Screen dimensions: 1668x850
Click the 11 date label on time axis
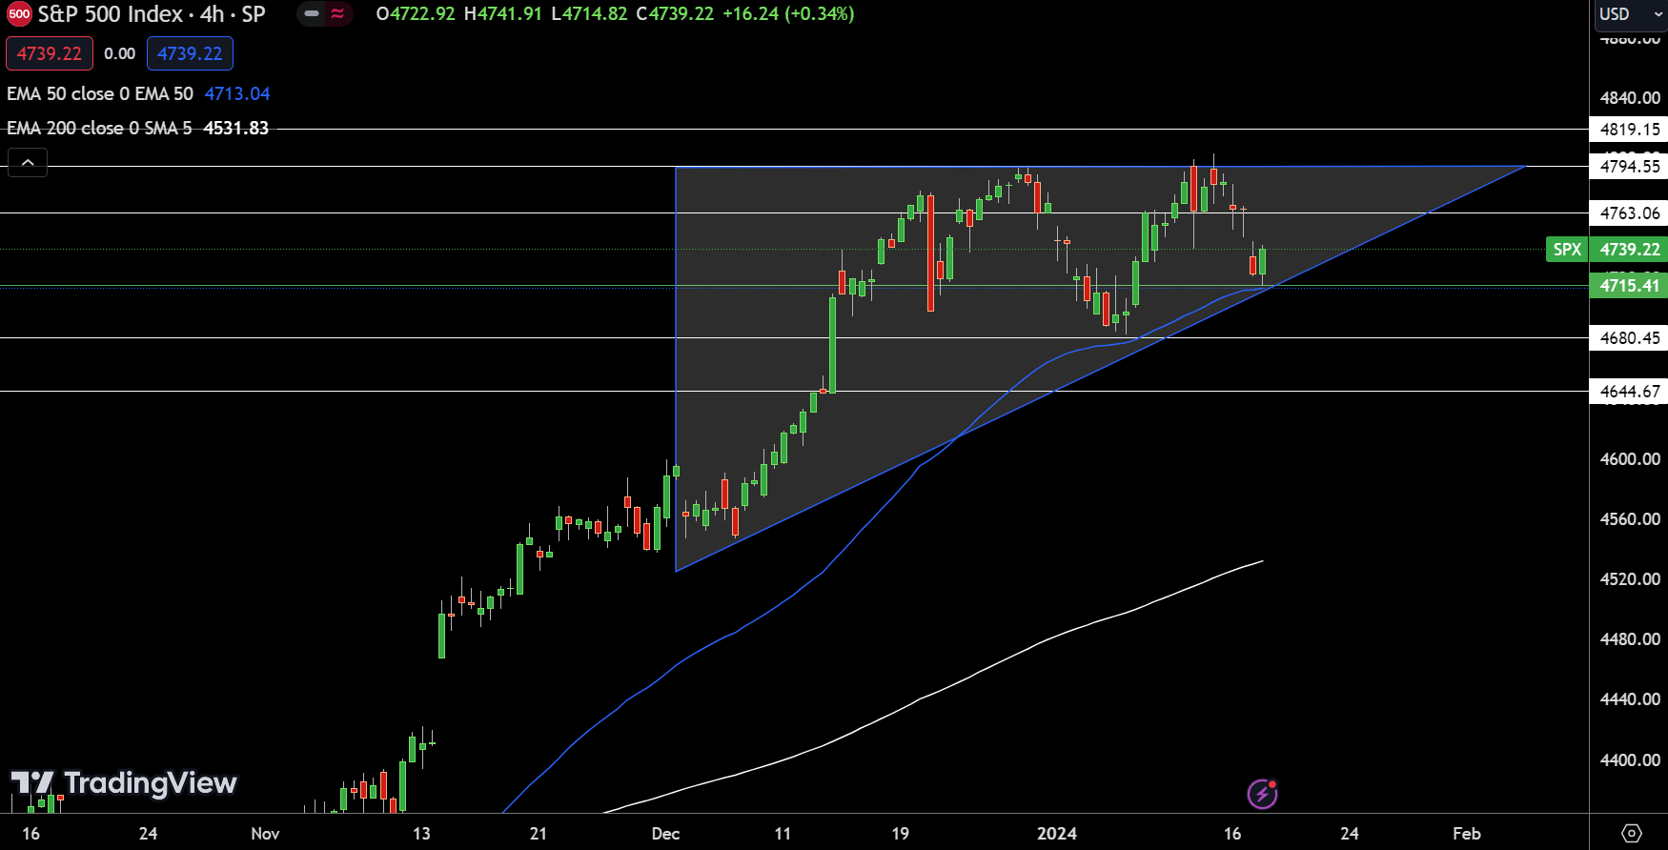point(783,833)
